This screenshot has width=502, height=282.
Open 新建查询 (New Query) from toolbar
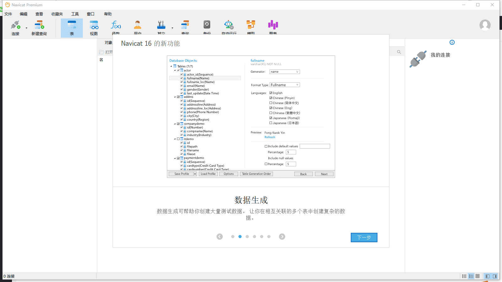tap(39, 28)
